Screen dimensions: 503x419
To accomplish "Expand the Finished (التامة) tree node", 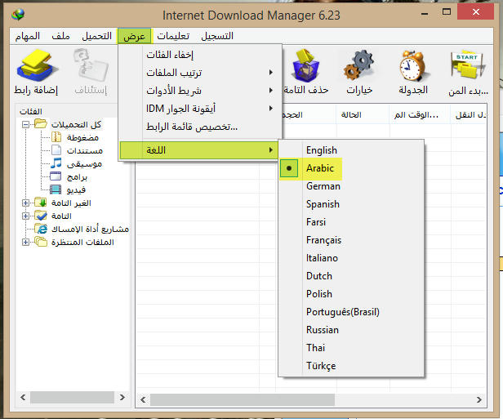I will pyautogui.click(x=25, y=216).
